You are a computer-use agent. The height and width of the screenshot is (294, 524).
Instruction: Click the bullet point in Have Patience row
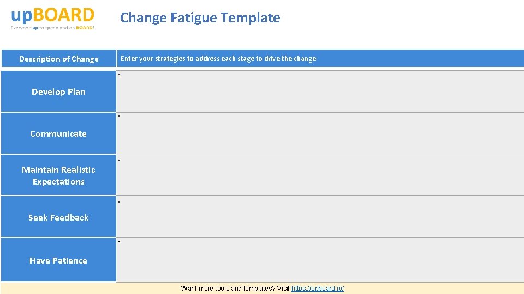pyautogui.click(x=119, y=242)
